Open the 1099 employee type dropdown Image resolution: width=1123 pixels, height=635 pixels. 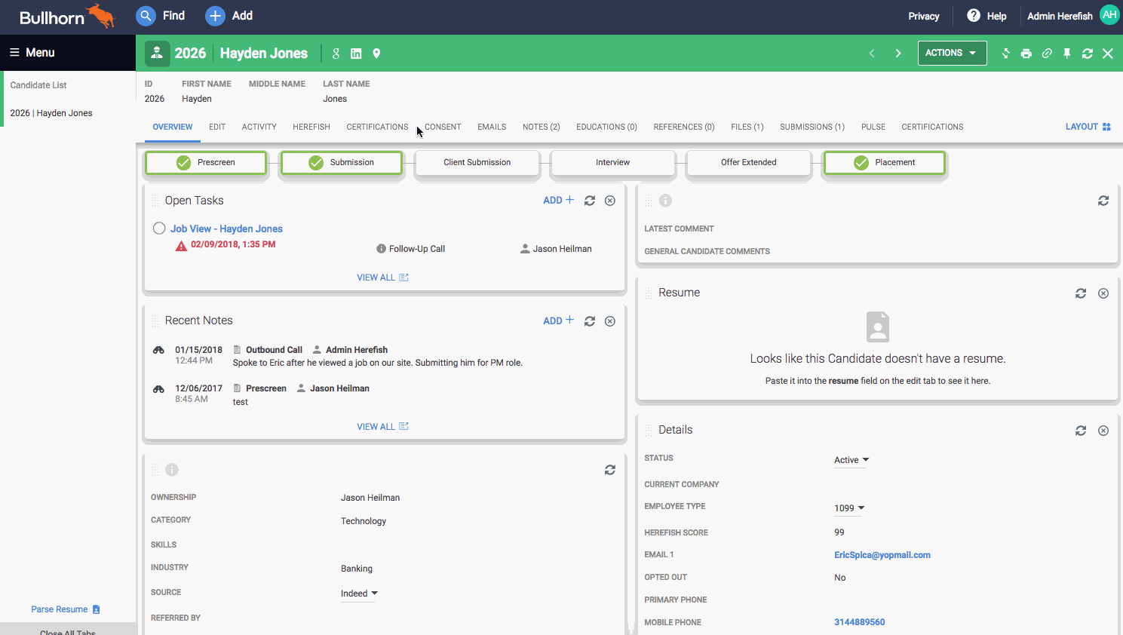pyautogui.click(x=849, y=508)
